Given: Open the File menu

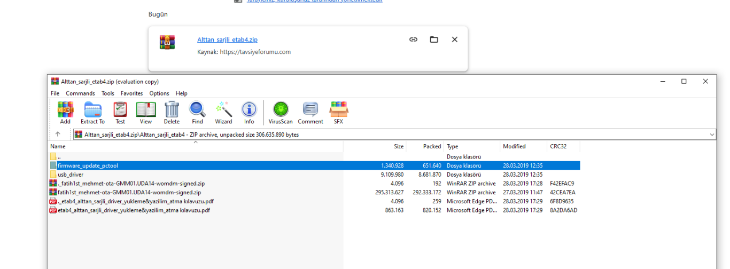Looking at the screenshot, I should 55,93.
